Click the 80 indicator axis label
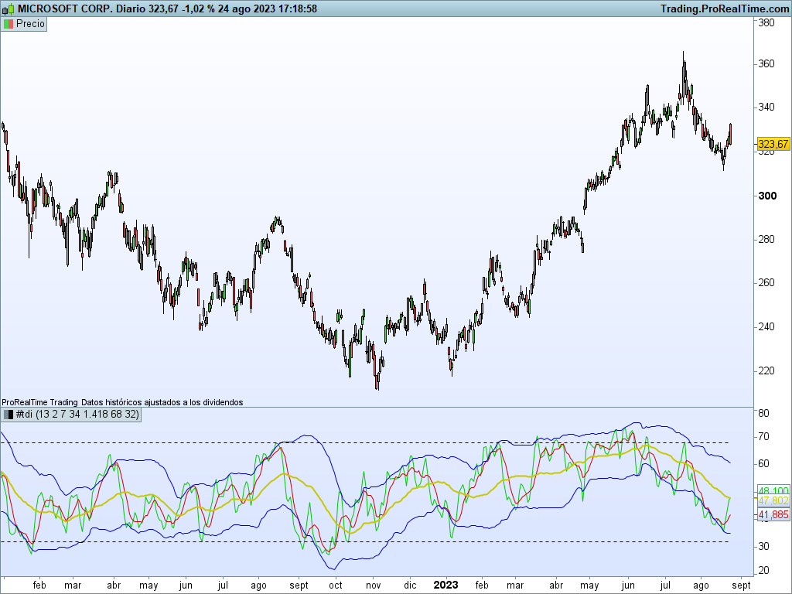The width and height of the screenshot is (792, 594). [x=763, y=413]
